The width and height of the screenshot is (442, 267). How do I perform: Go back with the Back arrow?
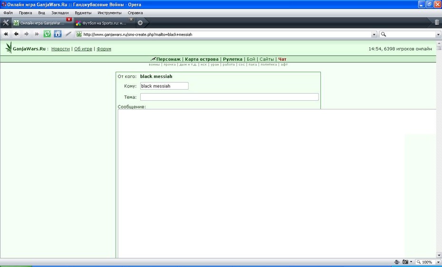(16, 34)
